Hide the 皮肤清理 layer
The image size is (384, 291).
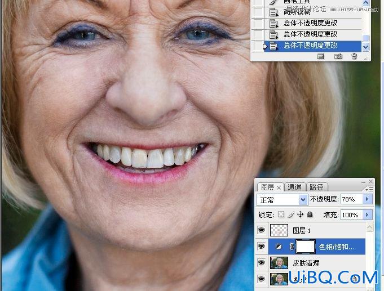pyautogui.click(x=261, y=263)
